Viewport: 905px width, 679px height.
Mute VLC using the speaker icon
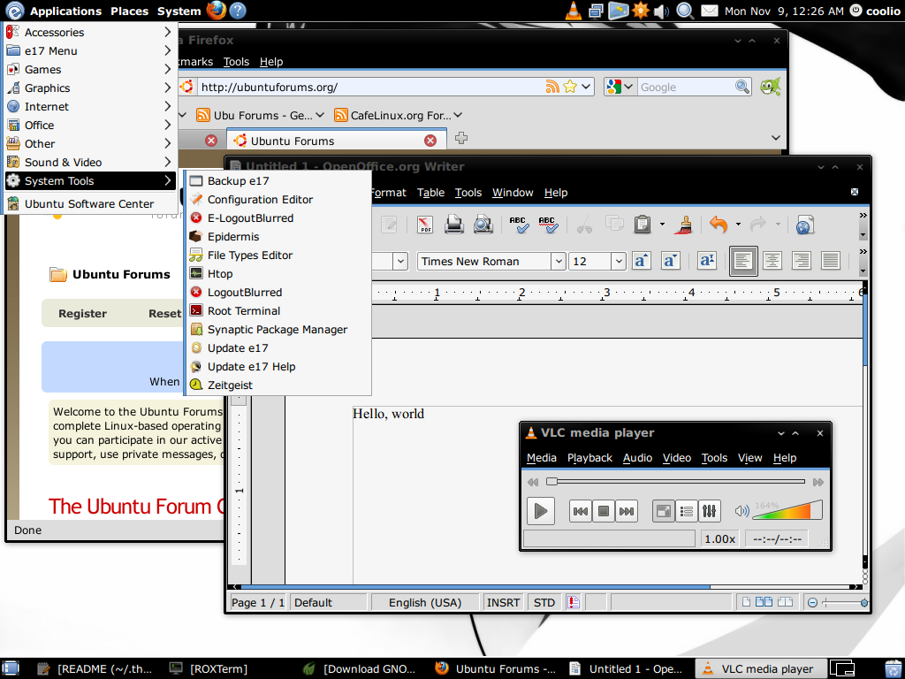click(741, 511)
